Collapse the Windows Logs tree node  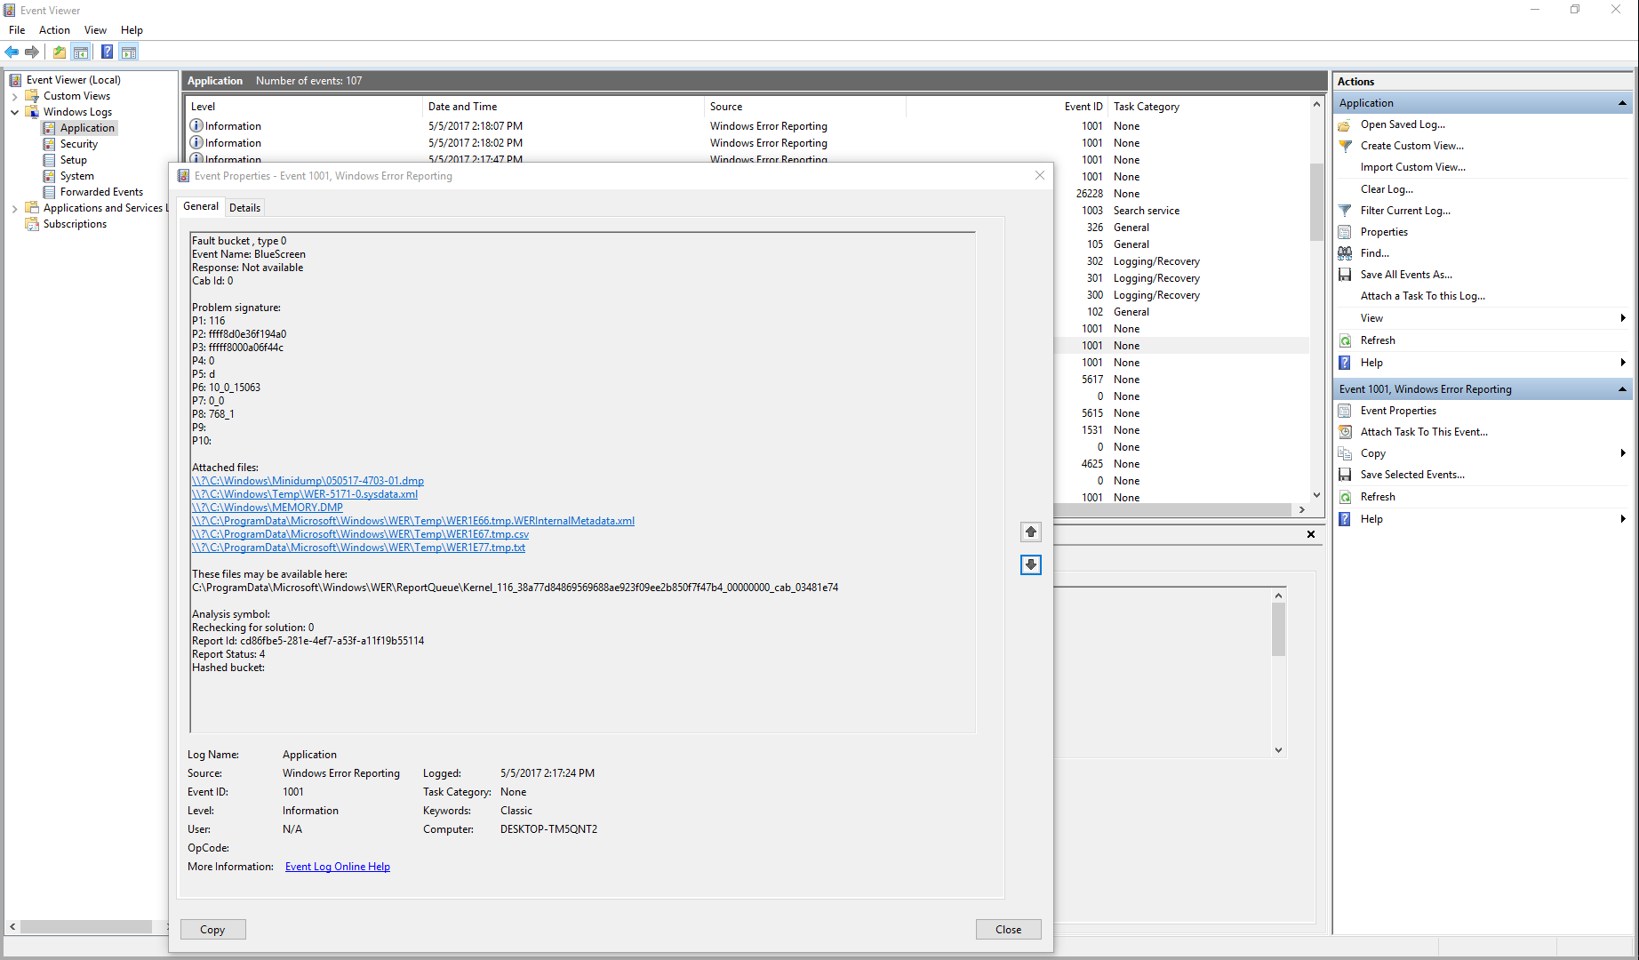[x=14, y=112]
